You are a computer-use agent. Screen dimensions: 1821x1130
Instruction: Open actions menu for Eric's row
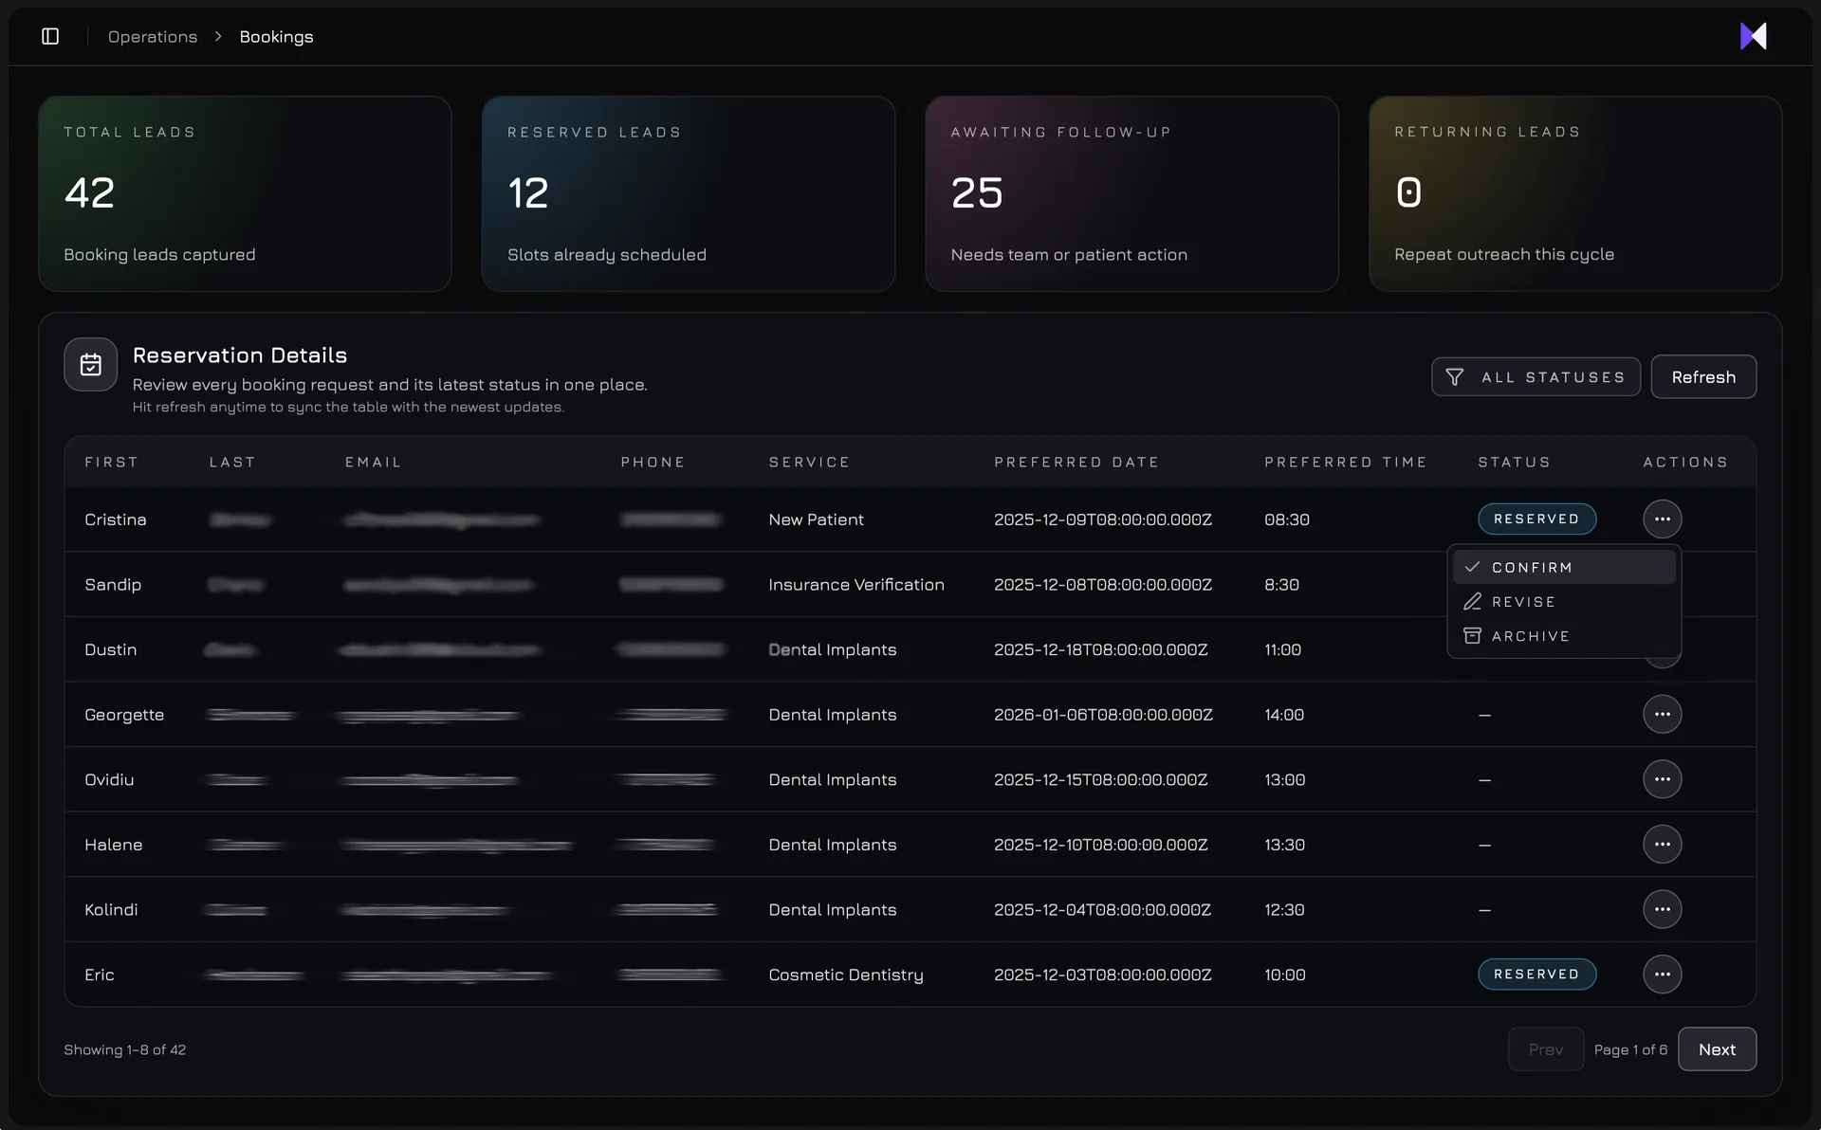point(1662,975)
